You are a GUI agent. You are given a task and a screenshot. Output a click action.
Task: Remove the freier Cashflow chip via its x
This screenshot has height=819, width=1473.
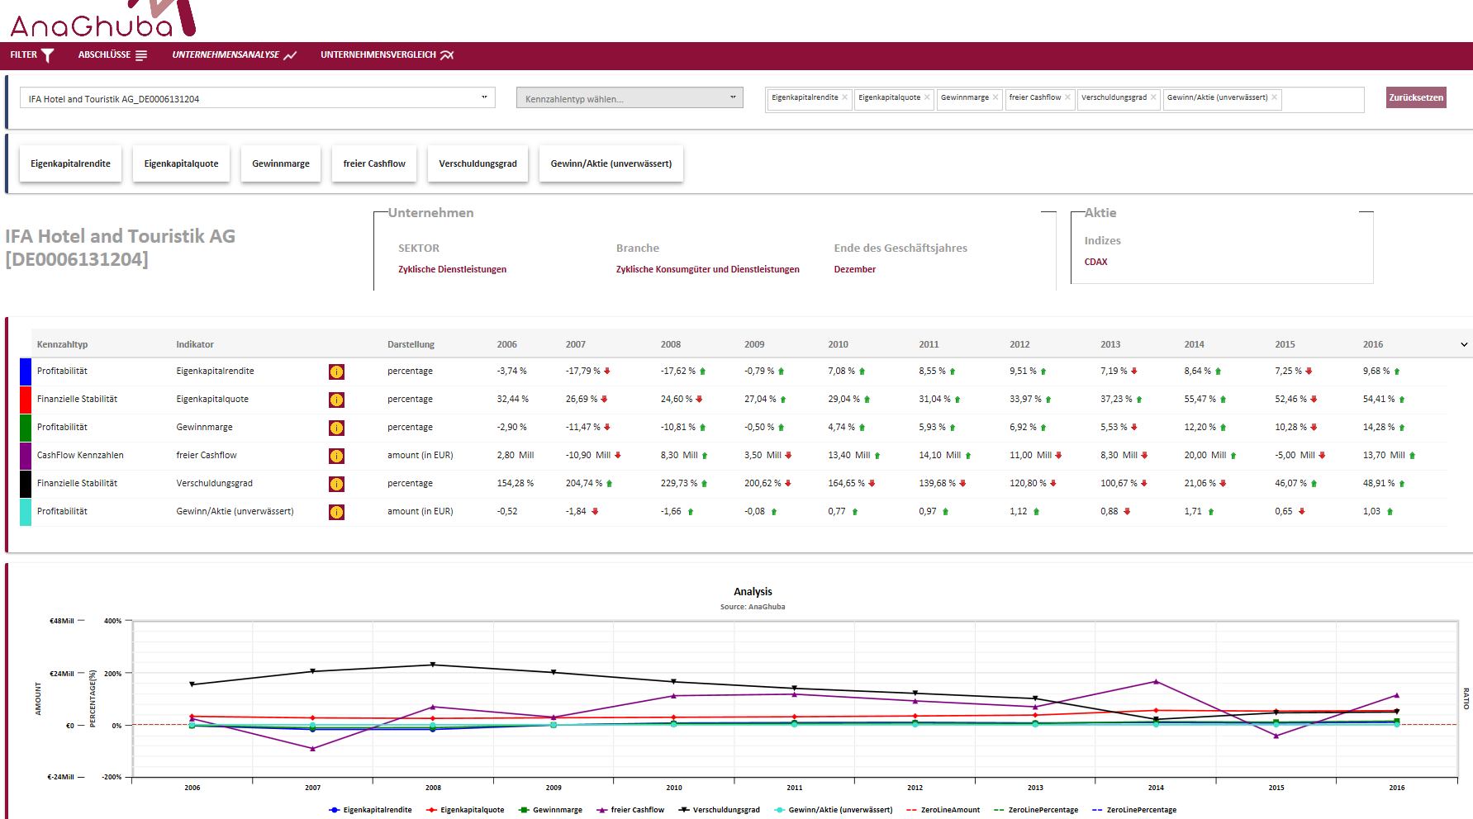click(1067, 97)
